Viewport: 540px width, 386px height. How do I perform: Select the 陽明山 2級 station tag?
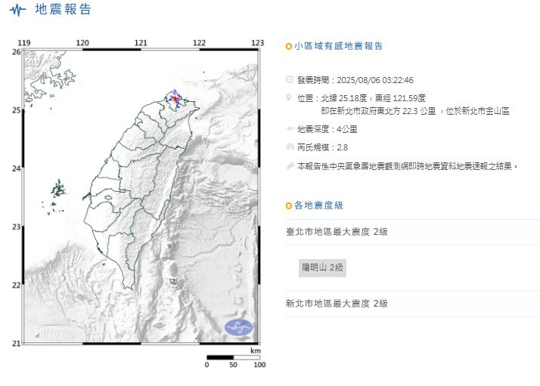pos(322,267)
